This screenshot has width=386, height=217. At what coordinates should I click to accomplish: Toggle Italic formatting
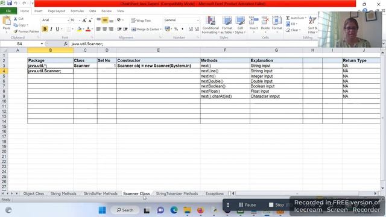click(51, 29)
